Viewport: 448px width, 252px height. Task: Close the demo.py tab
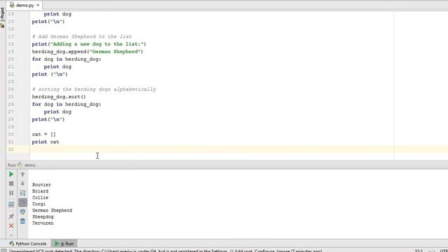pos(38,5)
